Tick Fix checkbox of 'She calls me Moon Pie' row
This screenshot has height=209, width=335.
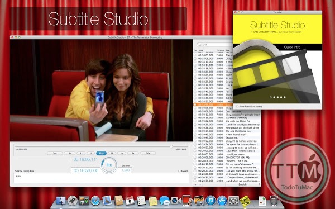point(195,121)
